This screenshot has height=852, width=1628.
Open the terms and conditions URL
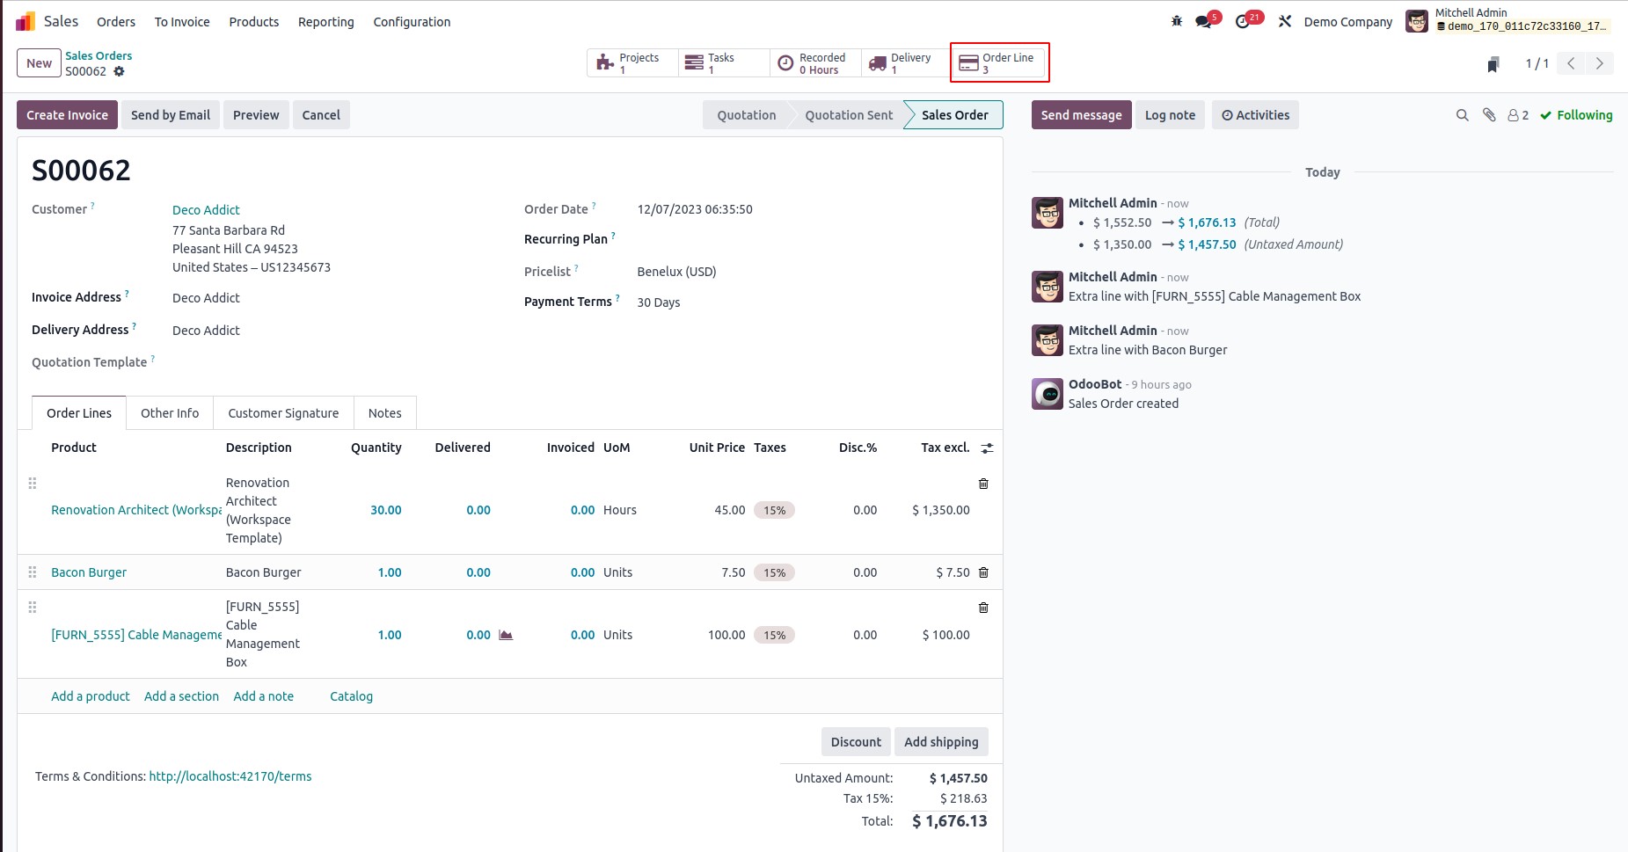coord(230,776)
